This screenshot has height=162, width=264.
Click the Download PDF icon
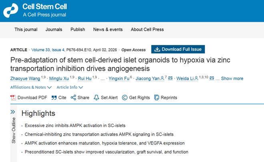click(13, 98)
